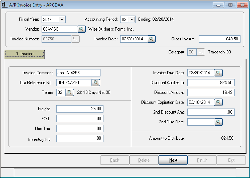Click the Freight field showing 25.00

(x=80, y=109)
